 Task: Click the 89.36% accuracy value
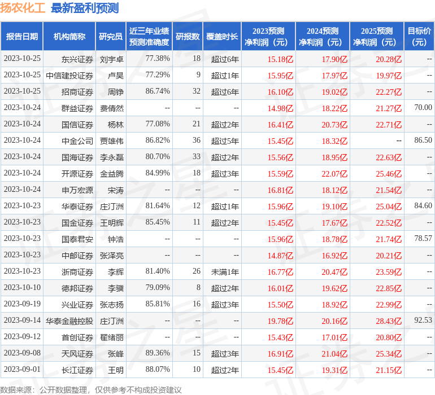pyautogui.click(x=158, y=353)
